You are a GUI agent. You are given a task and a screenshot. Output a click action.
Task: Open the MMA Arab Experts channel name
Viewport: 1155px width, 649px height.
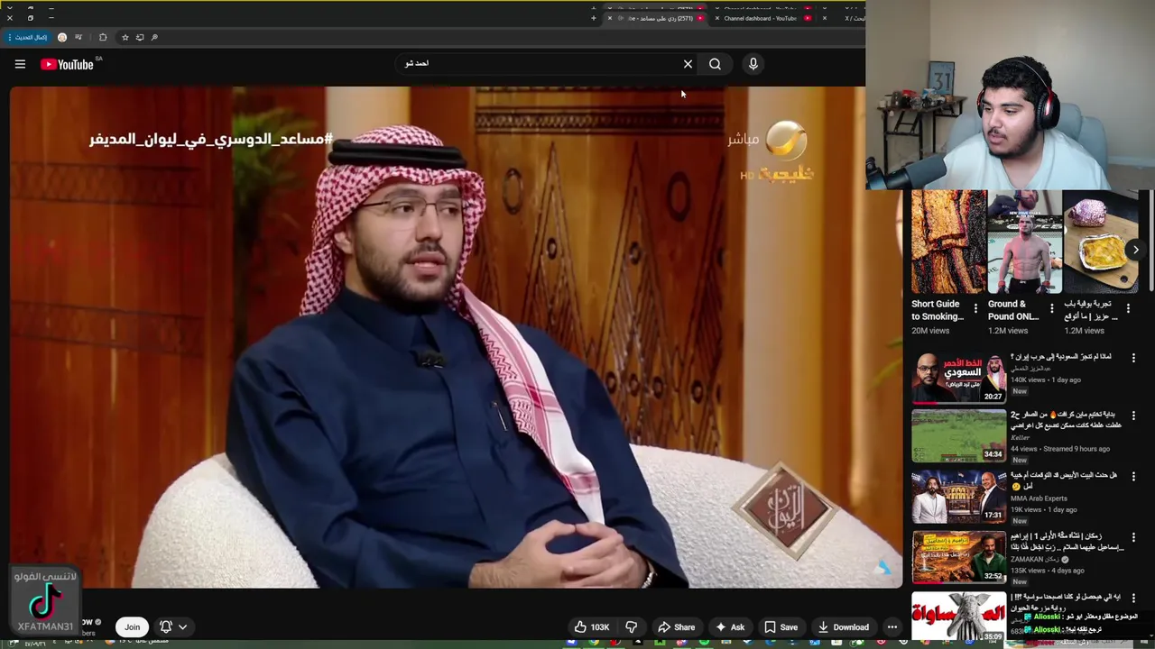[x=1039, y=498]
